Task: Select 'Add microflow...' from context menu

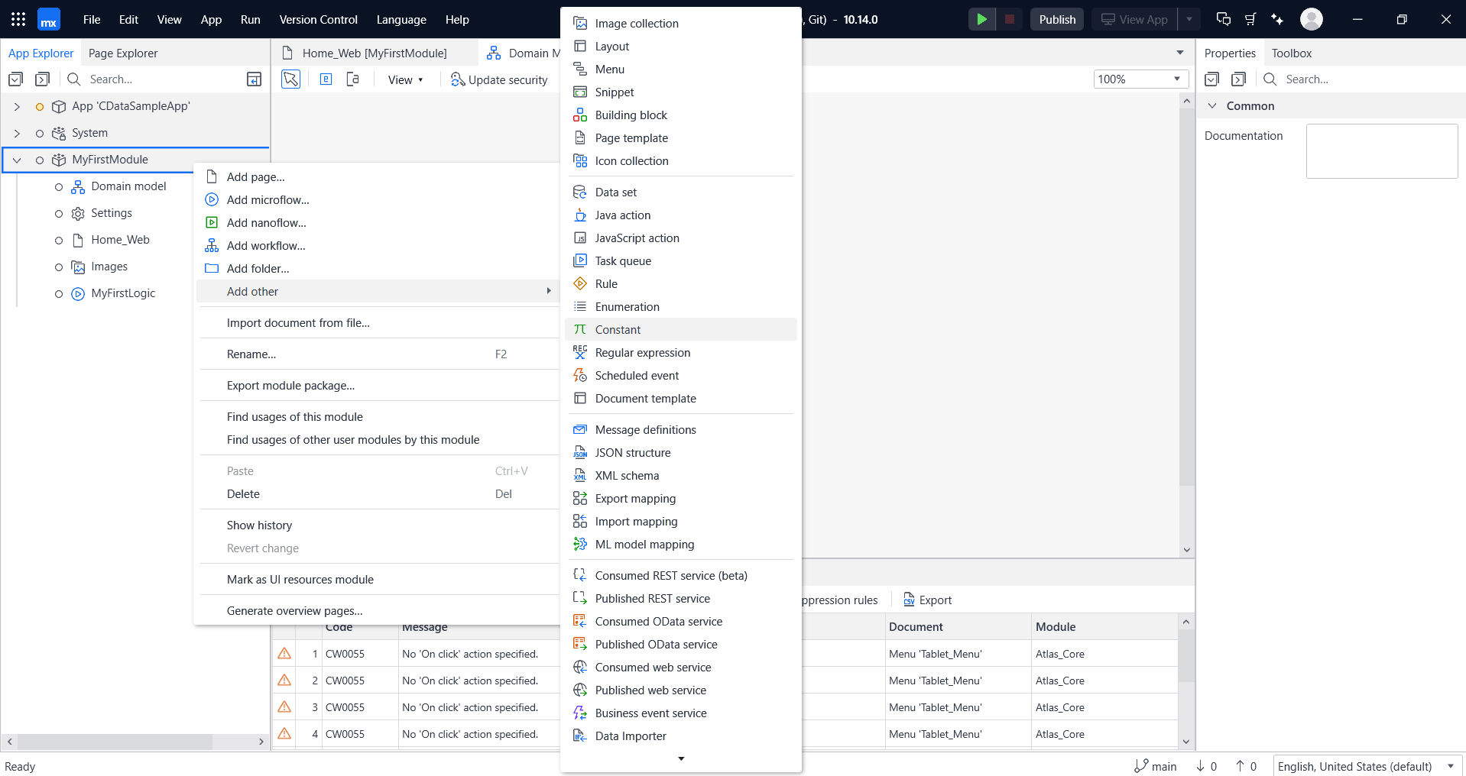Action: (268, 200)
